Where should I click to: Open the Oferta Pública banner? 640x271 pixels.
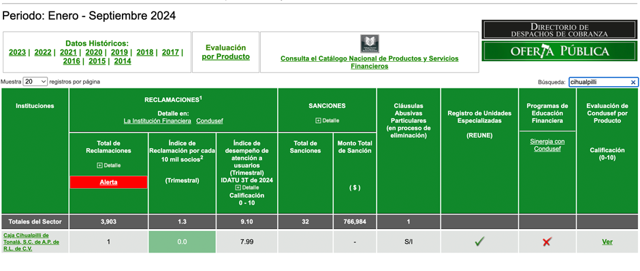559,51
